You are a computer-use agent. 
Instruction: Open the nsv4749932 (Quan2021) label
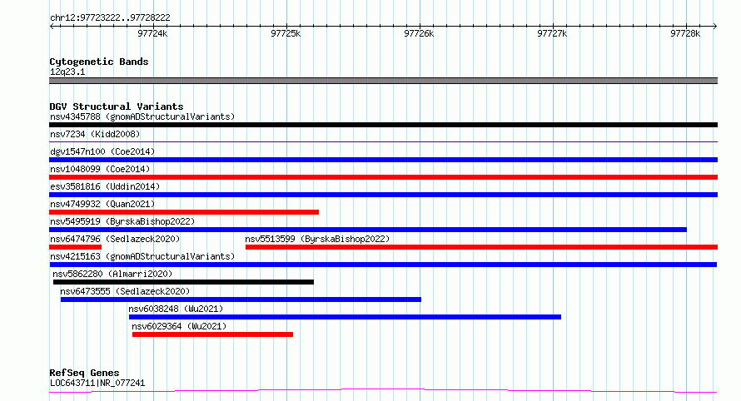point(102,204)
